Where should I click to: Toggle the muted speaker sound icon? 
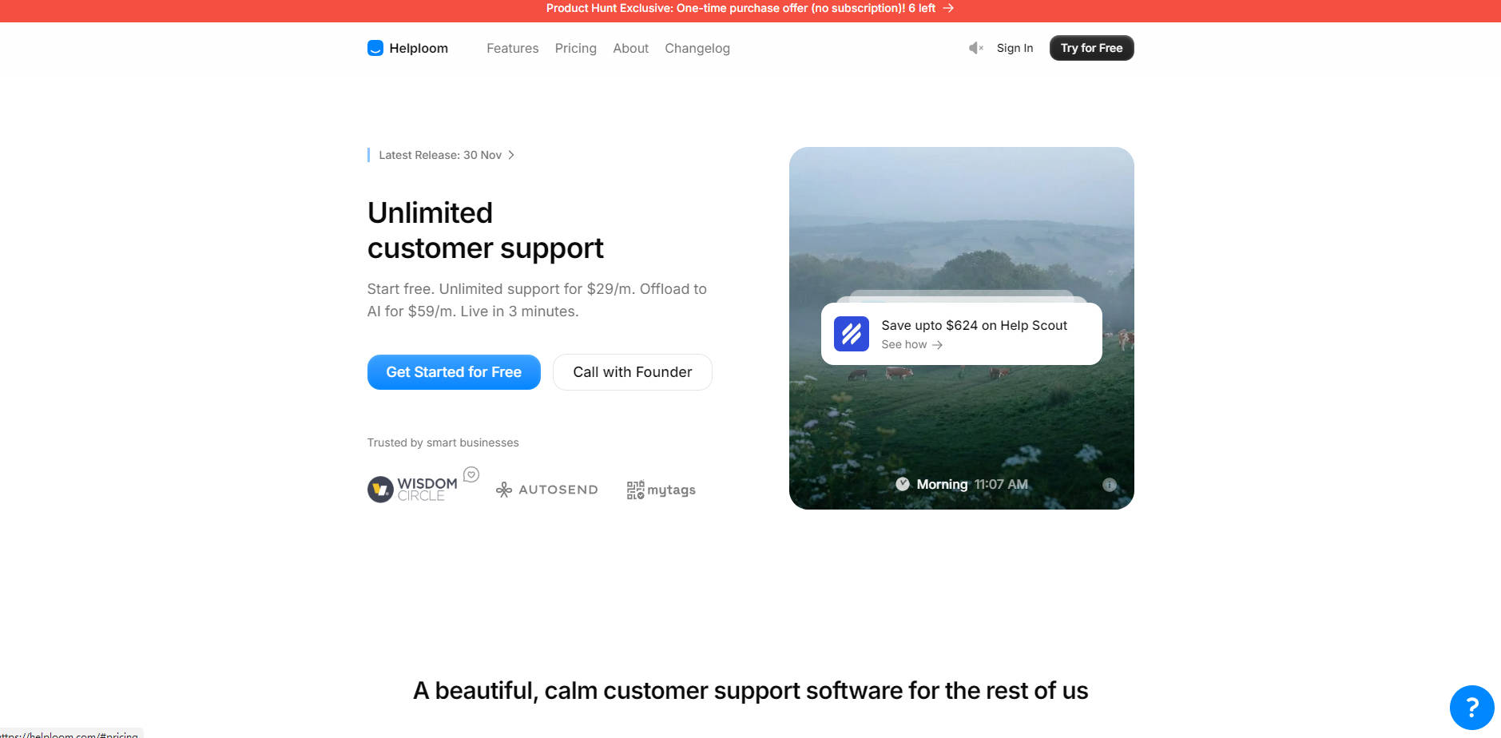click(975, 48)
